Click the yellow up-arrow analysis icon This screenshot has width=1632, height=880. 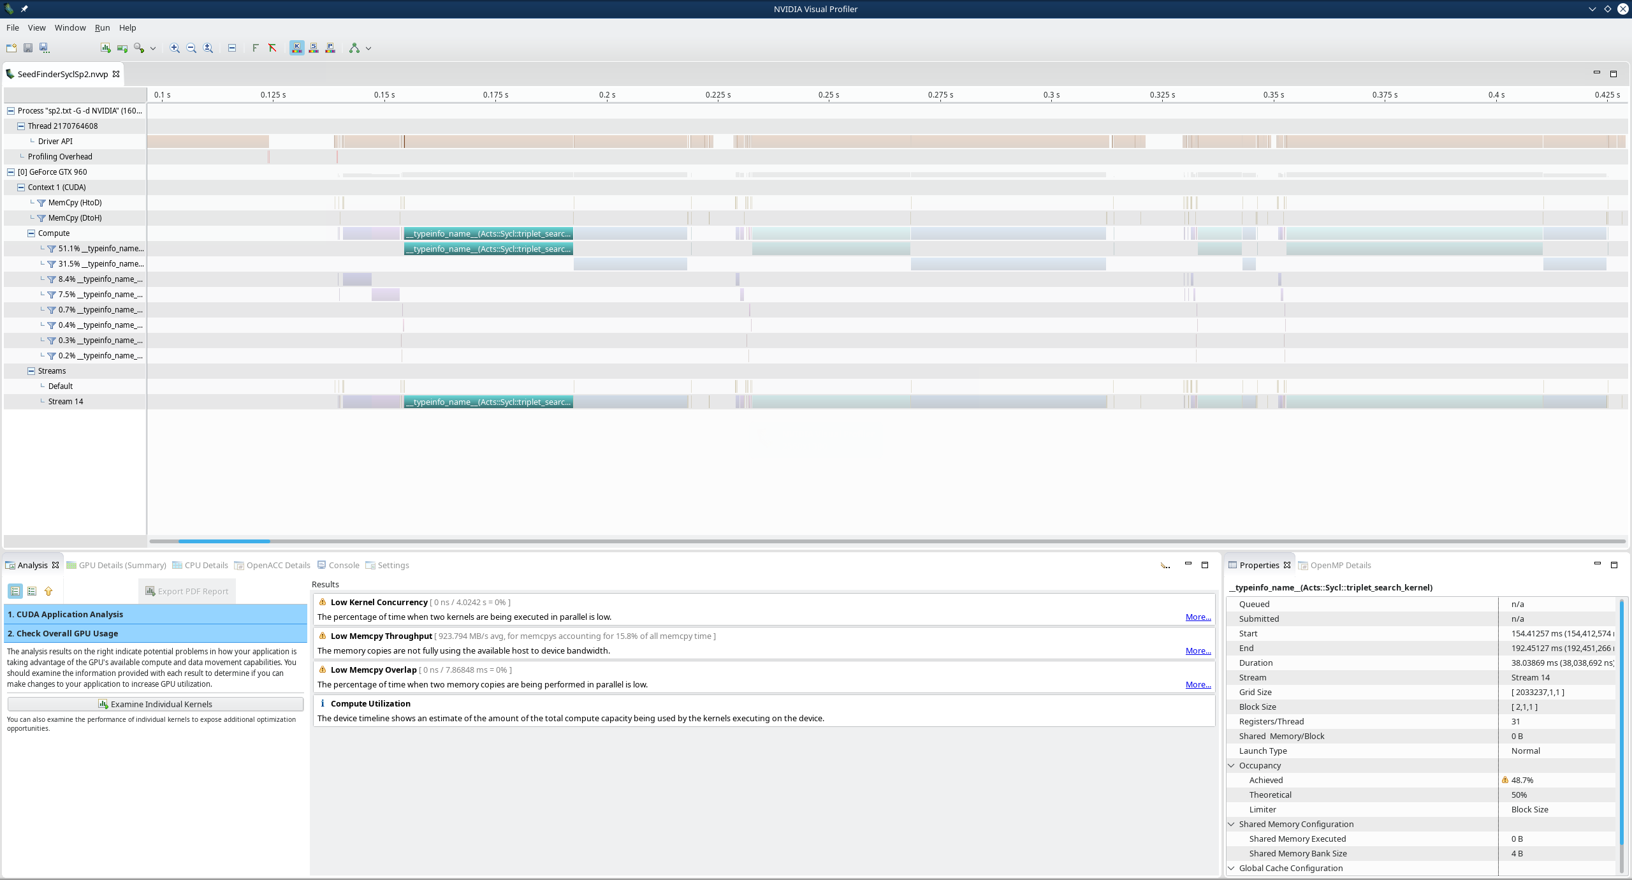coord(48,591)
